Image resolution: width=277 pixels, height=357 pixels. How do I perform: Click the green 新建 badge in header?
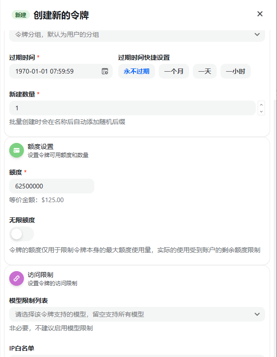[21, 15]
